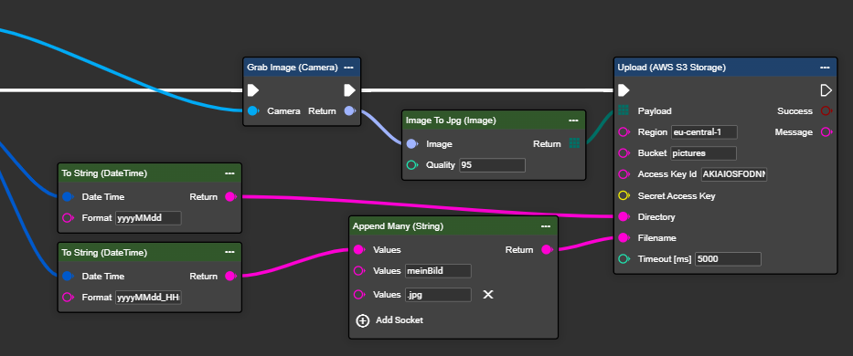Click the Bucket field containing pictures

(703, 153)
